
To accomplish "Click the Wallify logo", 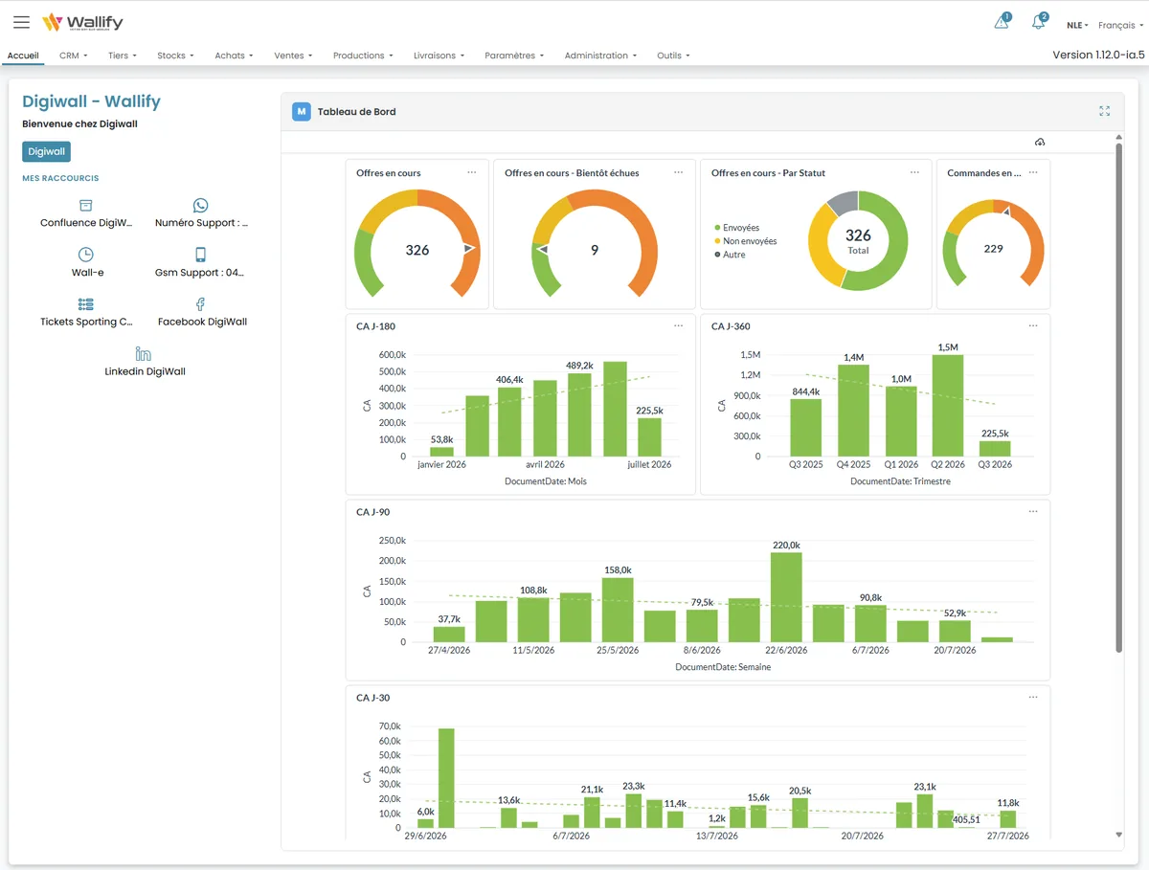I will point(82,22).
